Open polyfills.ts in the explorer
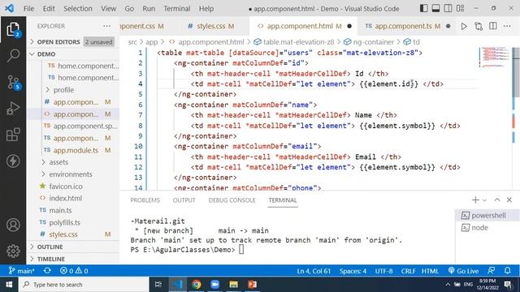This screenshot has width=520, height=292. click(65, 222)
